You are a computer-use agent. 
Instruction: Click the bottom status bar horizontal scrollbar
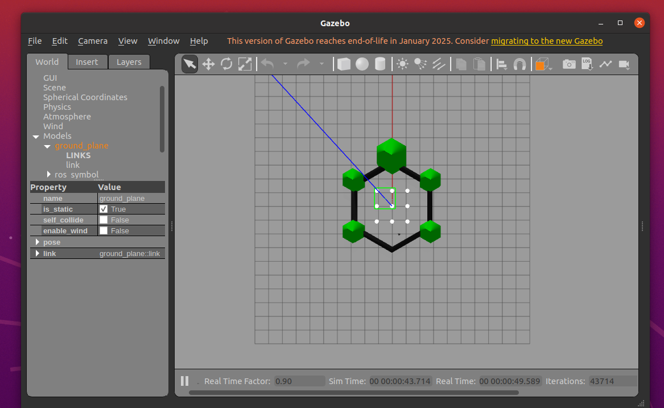click(353, 393)
